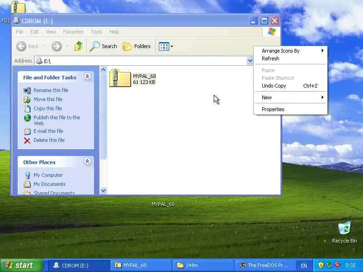Expand Arrange Icons By submenu
Screen dimensions: 363x272
click(290, 51)
